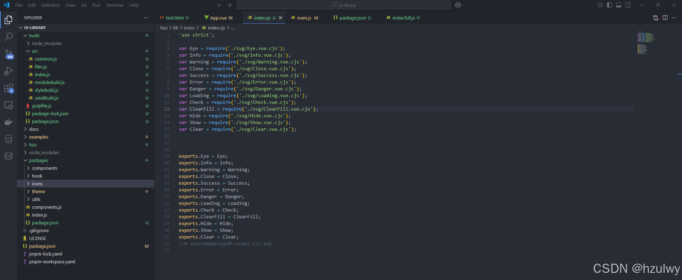Open Source Control view with 496 badge
The width and height of the screenshot is (682, 280).
[x=9, y=54]
